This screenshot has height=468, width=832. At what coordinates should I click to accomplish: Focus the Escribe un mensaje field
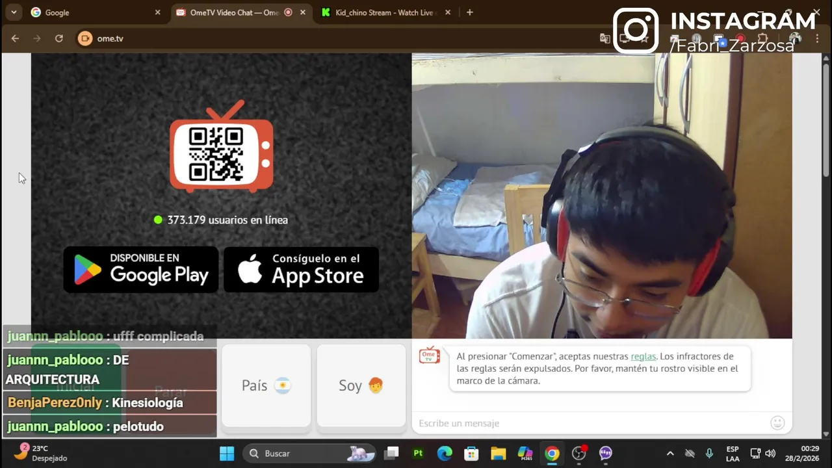click(x=591, y=423)
